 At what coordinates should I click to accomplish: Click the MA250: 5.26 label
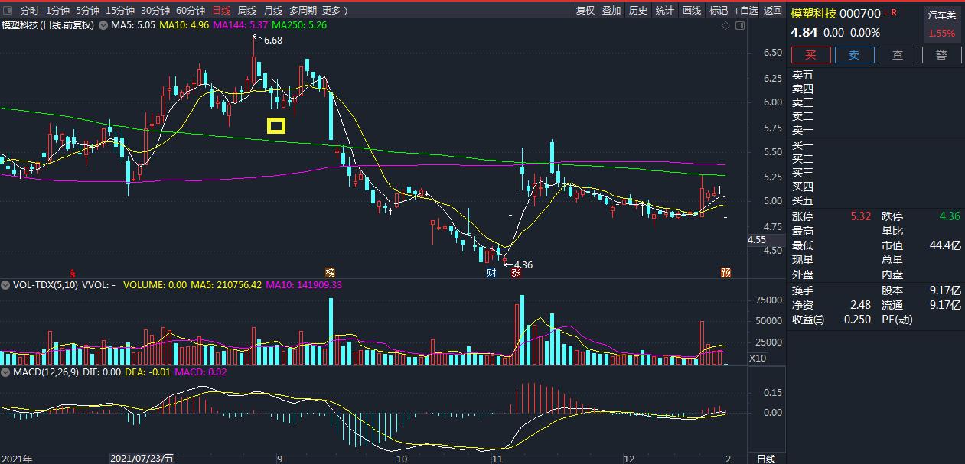coord(299,25)
